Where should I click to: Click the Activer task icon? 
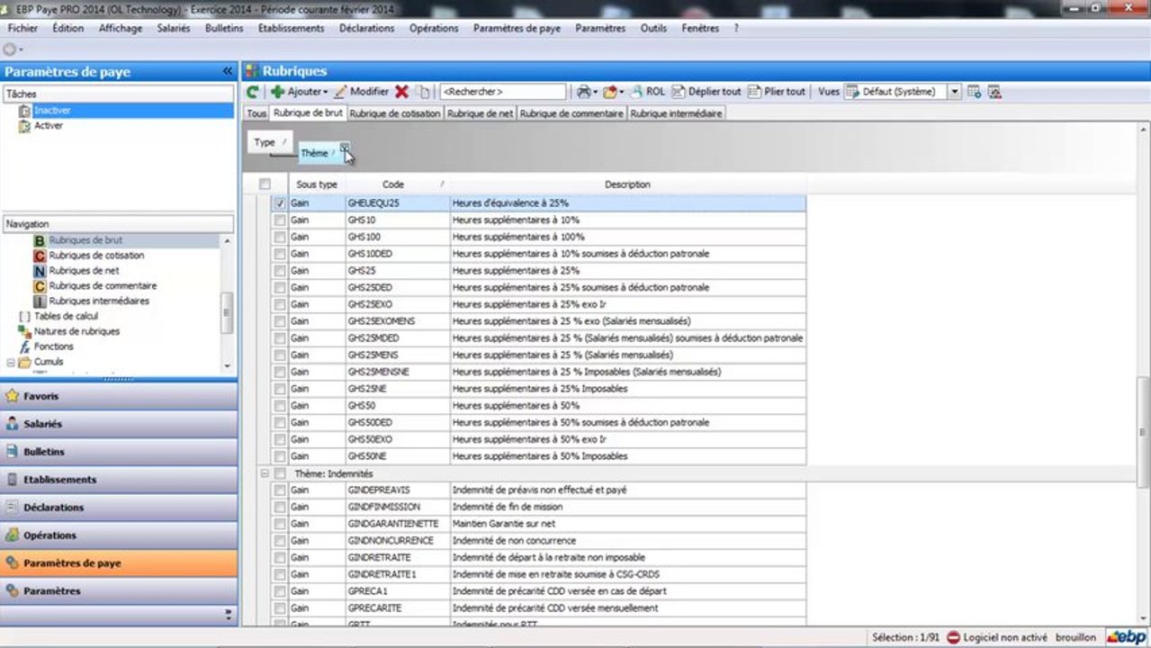pos(24,126)
